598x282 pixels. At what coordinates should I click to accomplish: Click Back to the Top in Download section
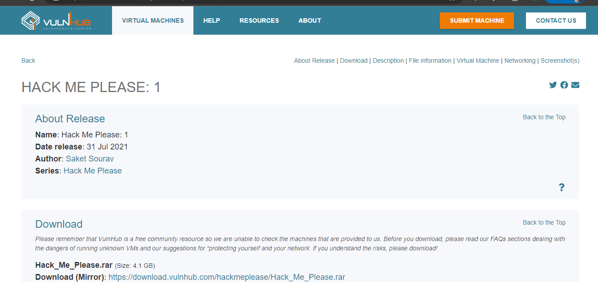544,222
